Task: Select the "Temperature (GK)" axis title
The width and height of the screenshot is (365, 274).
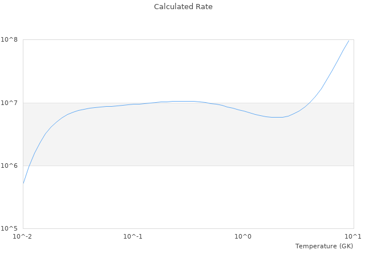Action: [324, 246]
